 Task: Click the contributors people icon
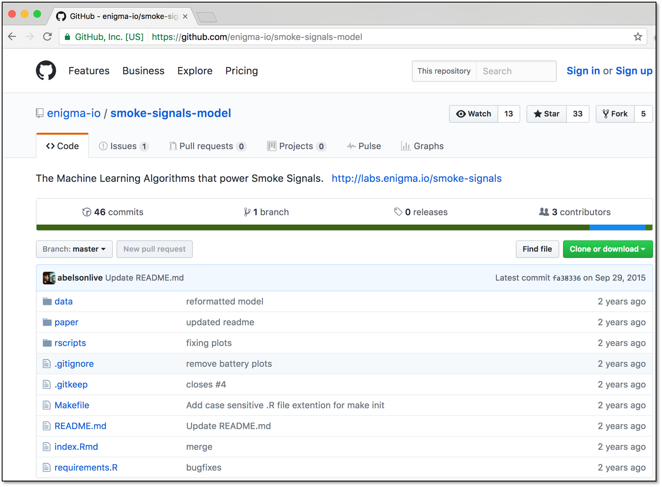coord(544,212)
